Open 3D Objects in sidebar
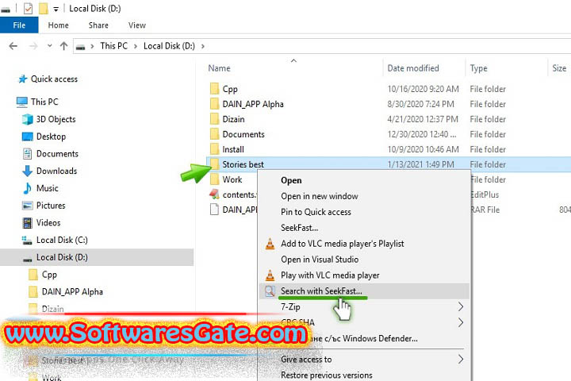571x381 pixels. [56, 119]
